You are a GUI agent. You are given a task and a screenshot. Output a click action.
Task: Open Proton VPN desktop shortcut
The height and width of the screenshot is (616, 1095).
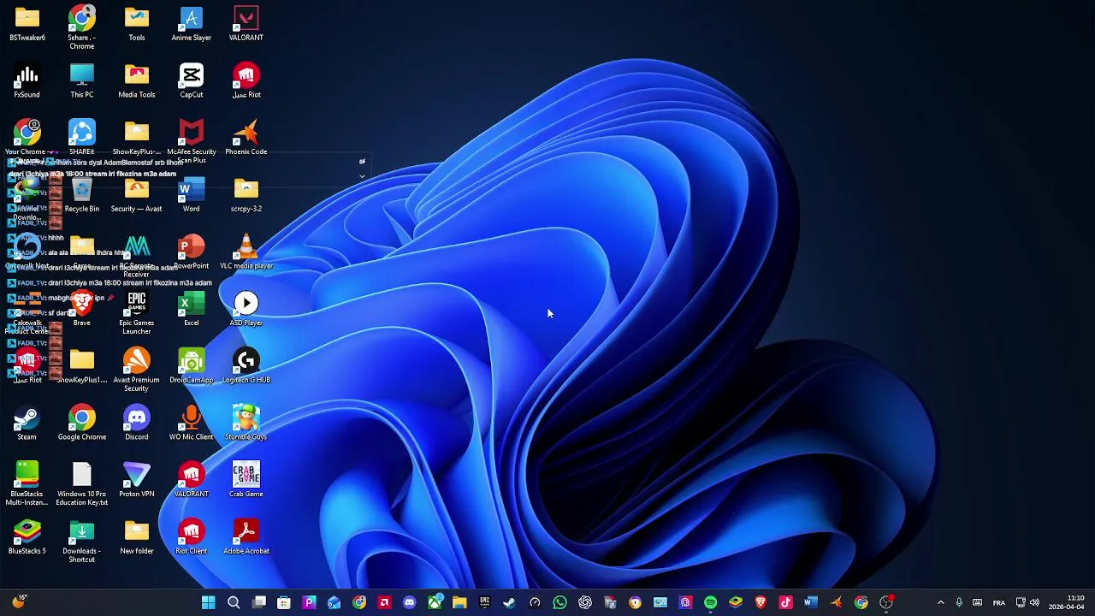pos(137,481)
